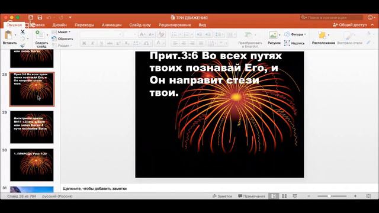Open the picture insert dropdown arrow
Image resolution: width=379 pixels, height=213 pixels.
pos(280,35)
